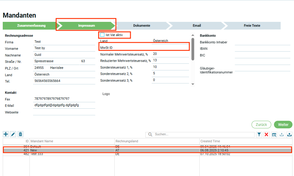Click the delete trash can icon
The width and height of the screenshot is (294, 176).
pos(20,134)
